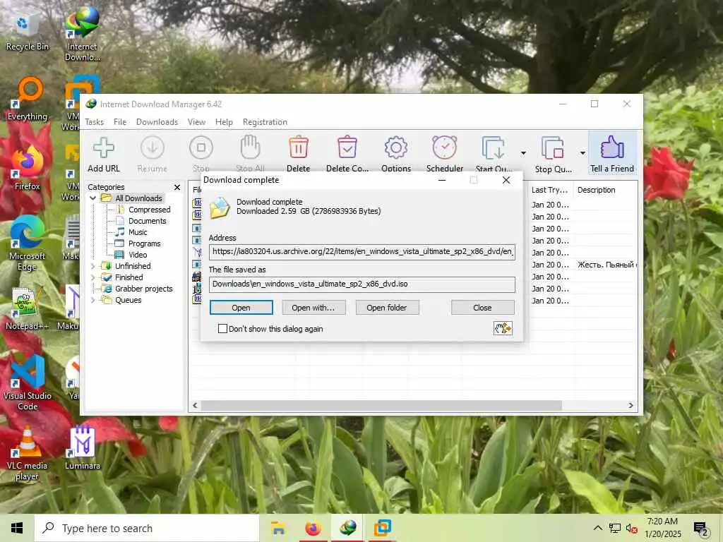This screenshot has height=542, width=723.
Task: Open the Registration menu
Action: click(265, 121)
